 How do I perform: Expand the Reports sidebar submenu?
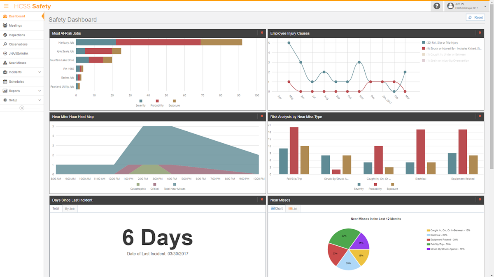(40, 91)
